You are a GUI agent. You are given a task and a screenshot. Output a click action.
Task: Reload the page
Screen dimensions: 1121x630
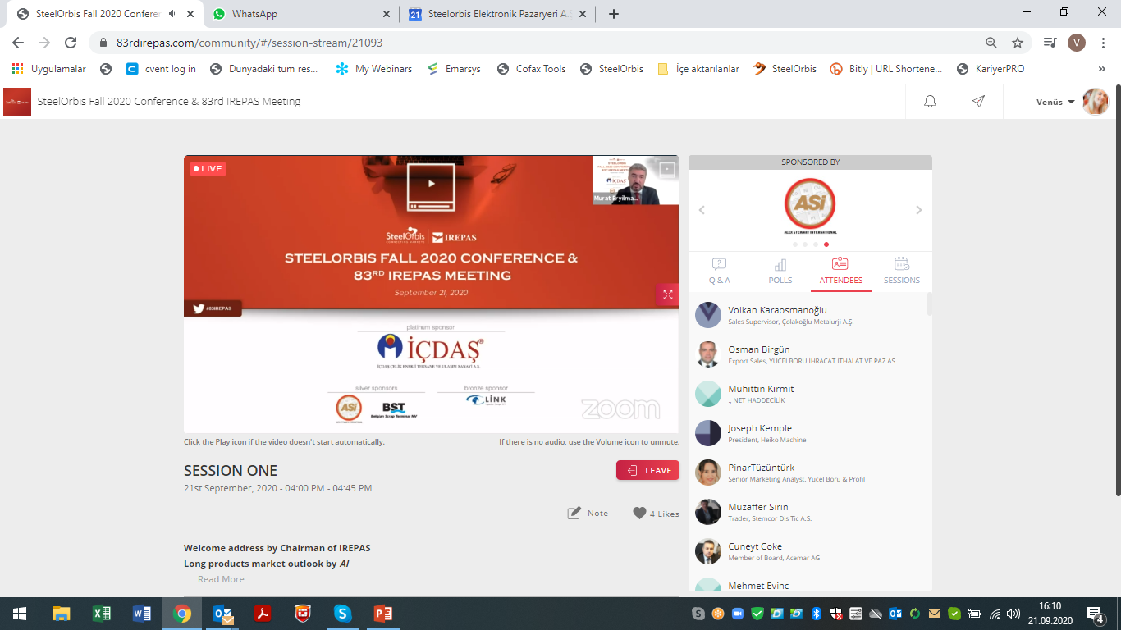[x=71, y=43]
